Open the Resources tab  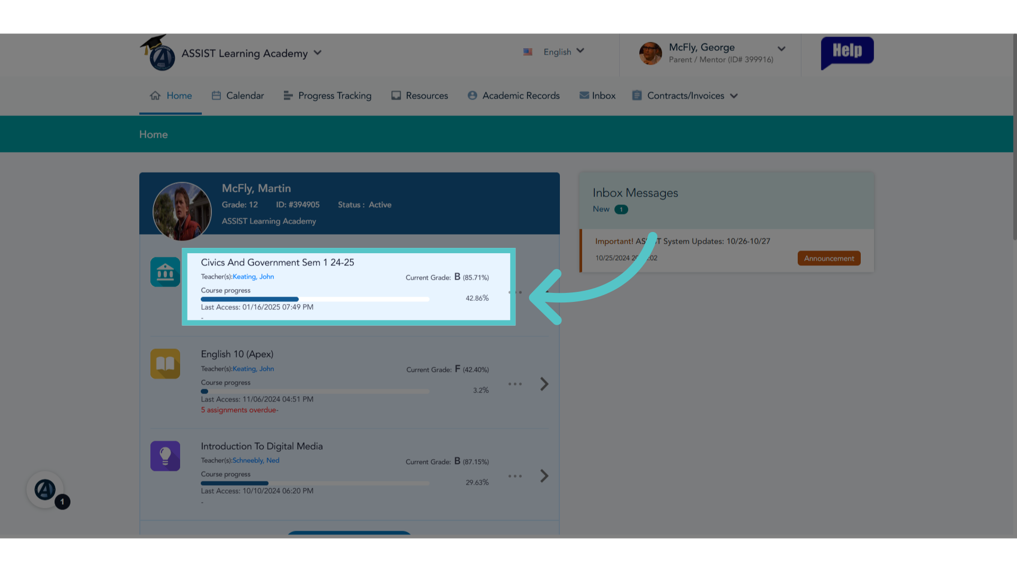pyautogui.click(x=420, y=96)
